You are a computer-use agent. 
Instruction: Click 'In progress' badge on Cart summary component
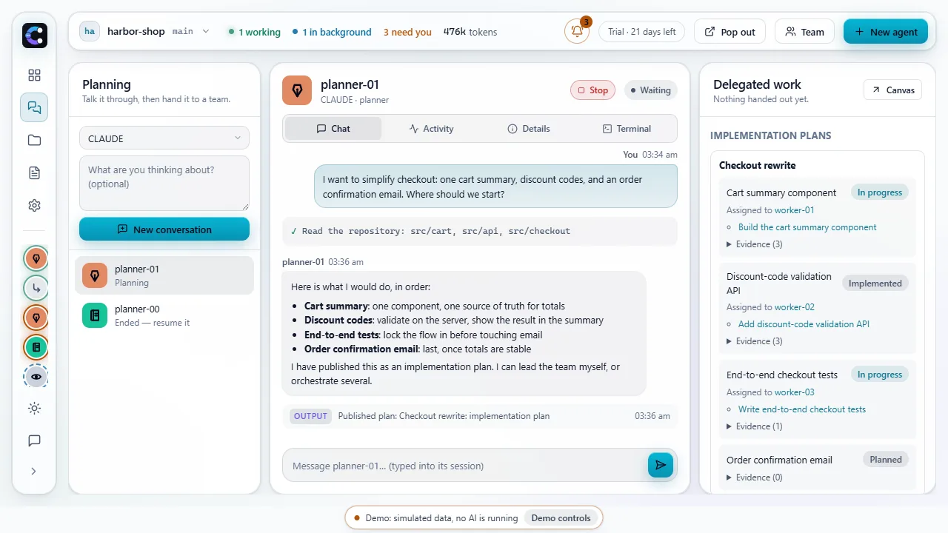880,192
